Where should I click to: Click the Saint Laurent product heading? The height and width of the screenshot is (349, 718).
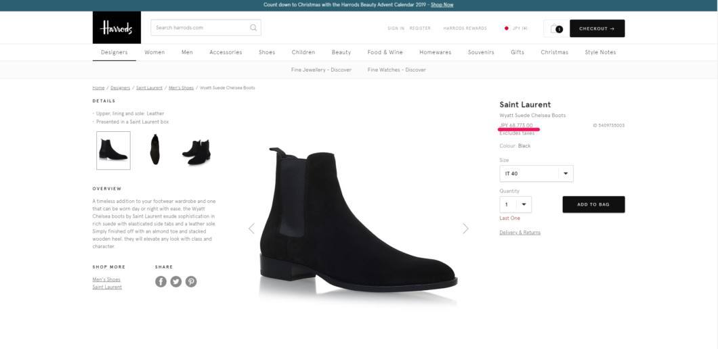tap(525, 105)
